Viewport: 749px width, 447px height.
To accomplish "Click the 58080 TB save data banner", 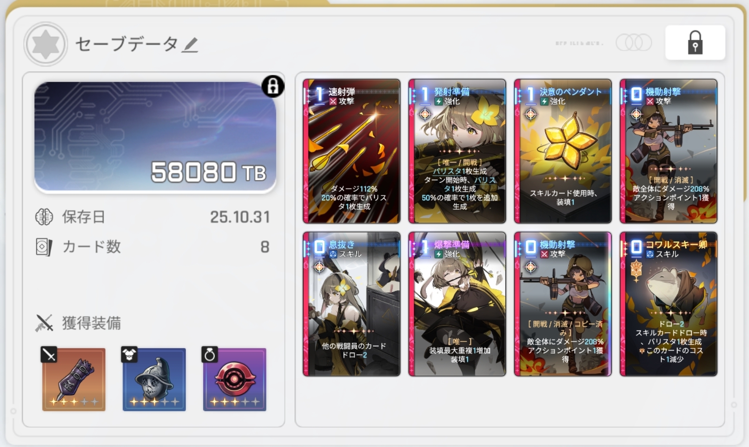I will [155, 137].
